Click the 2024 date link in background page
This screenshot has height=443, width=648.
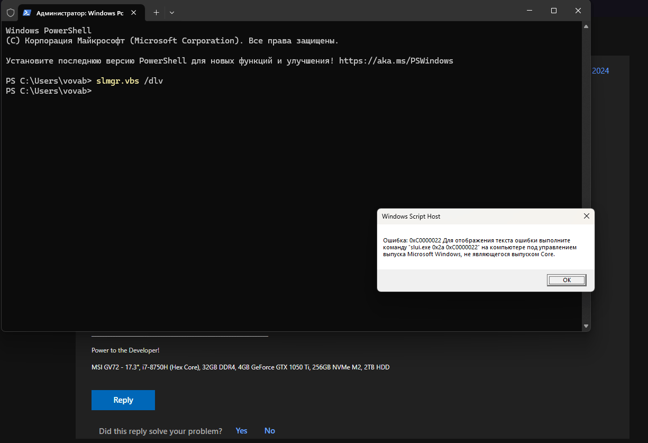coord(600,71)
